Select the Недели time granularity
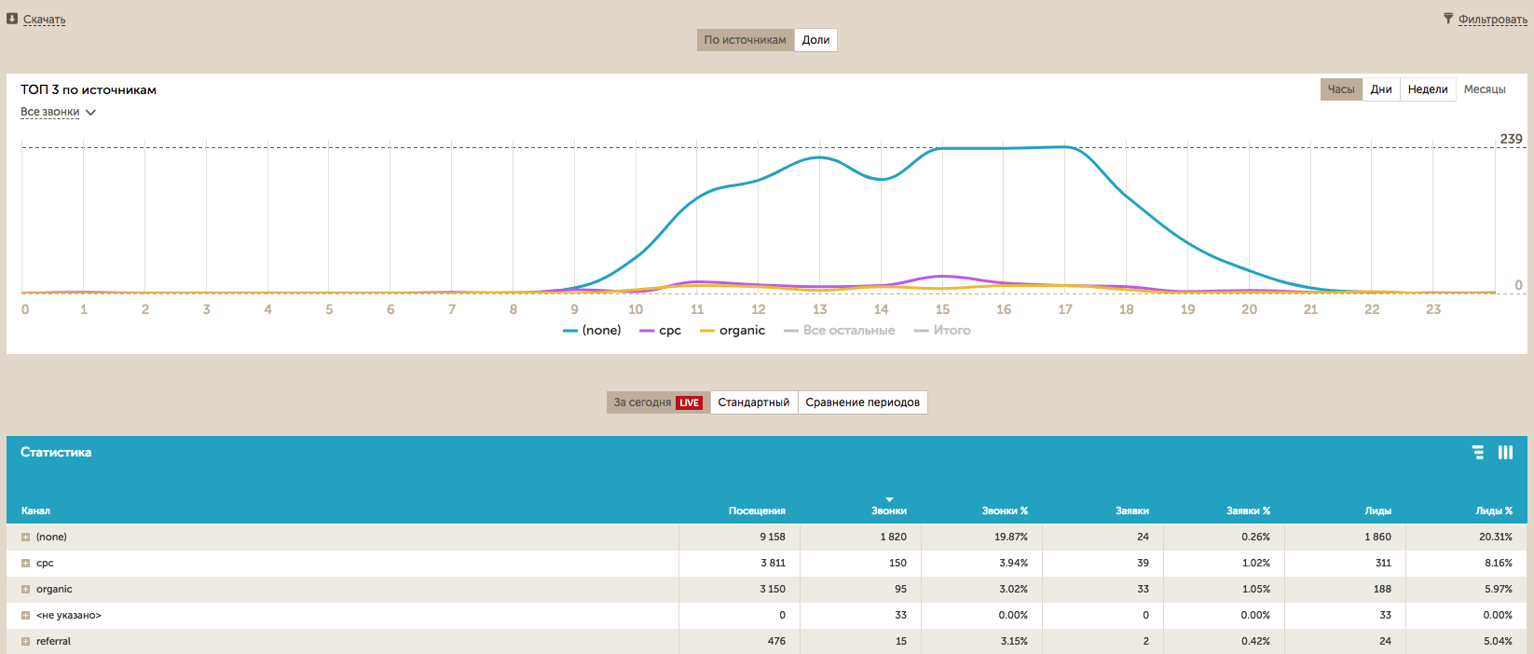Image resolution: width=1534 pixels, height=654 pixels. 1428,89
